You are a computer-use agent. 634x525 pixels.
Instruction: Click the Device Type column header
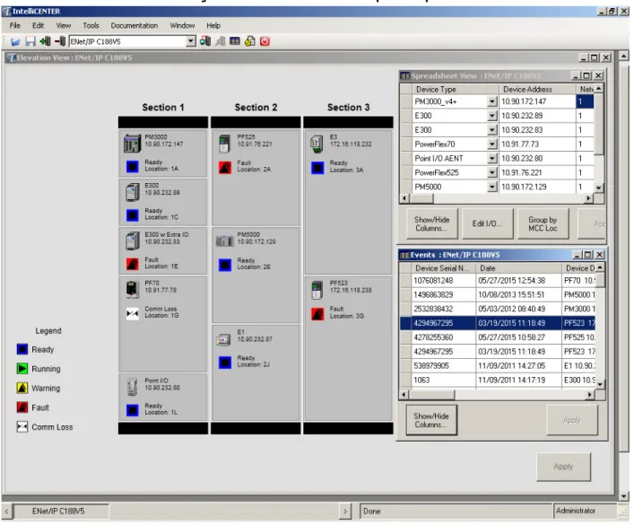[455, 89]
